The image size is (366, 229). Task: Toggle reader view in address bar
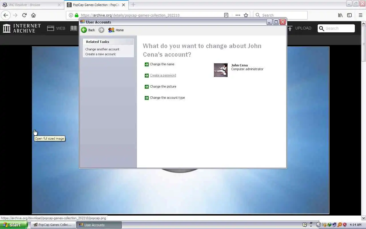pyautogui.click(x=226, y=15)
